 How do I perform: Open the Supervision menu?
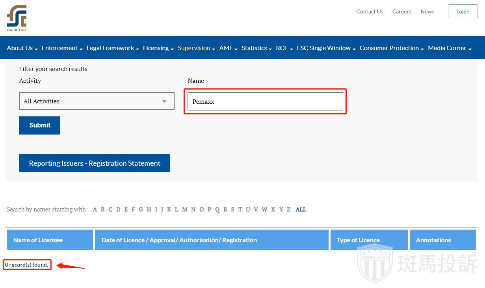196,48
